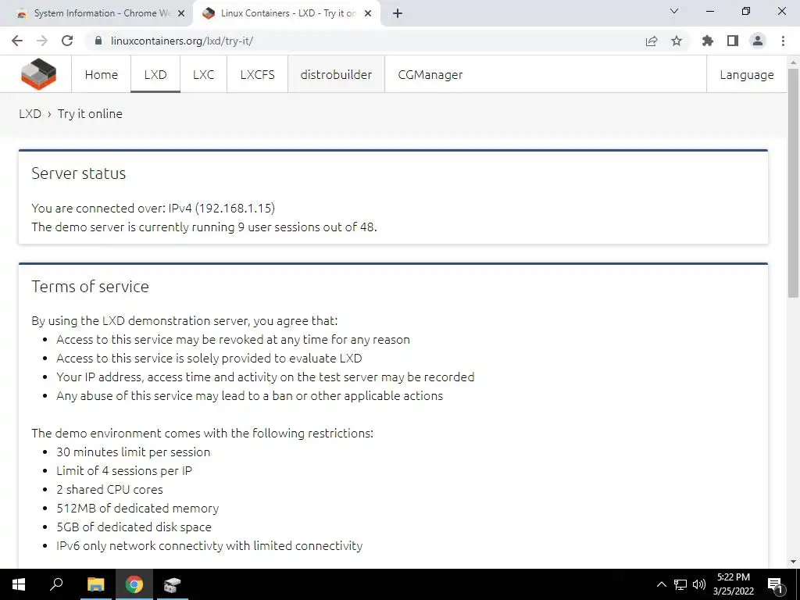Click '2 shared CPU cores' item
This screenshot has height=600, width=800.
click(109, 490)
